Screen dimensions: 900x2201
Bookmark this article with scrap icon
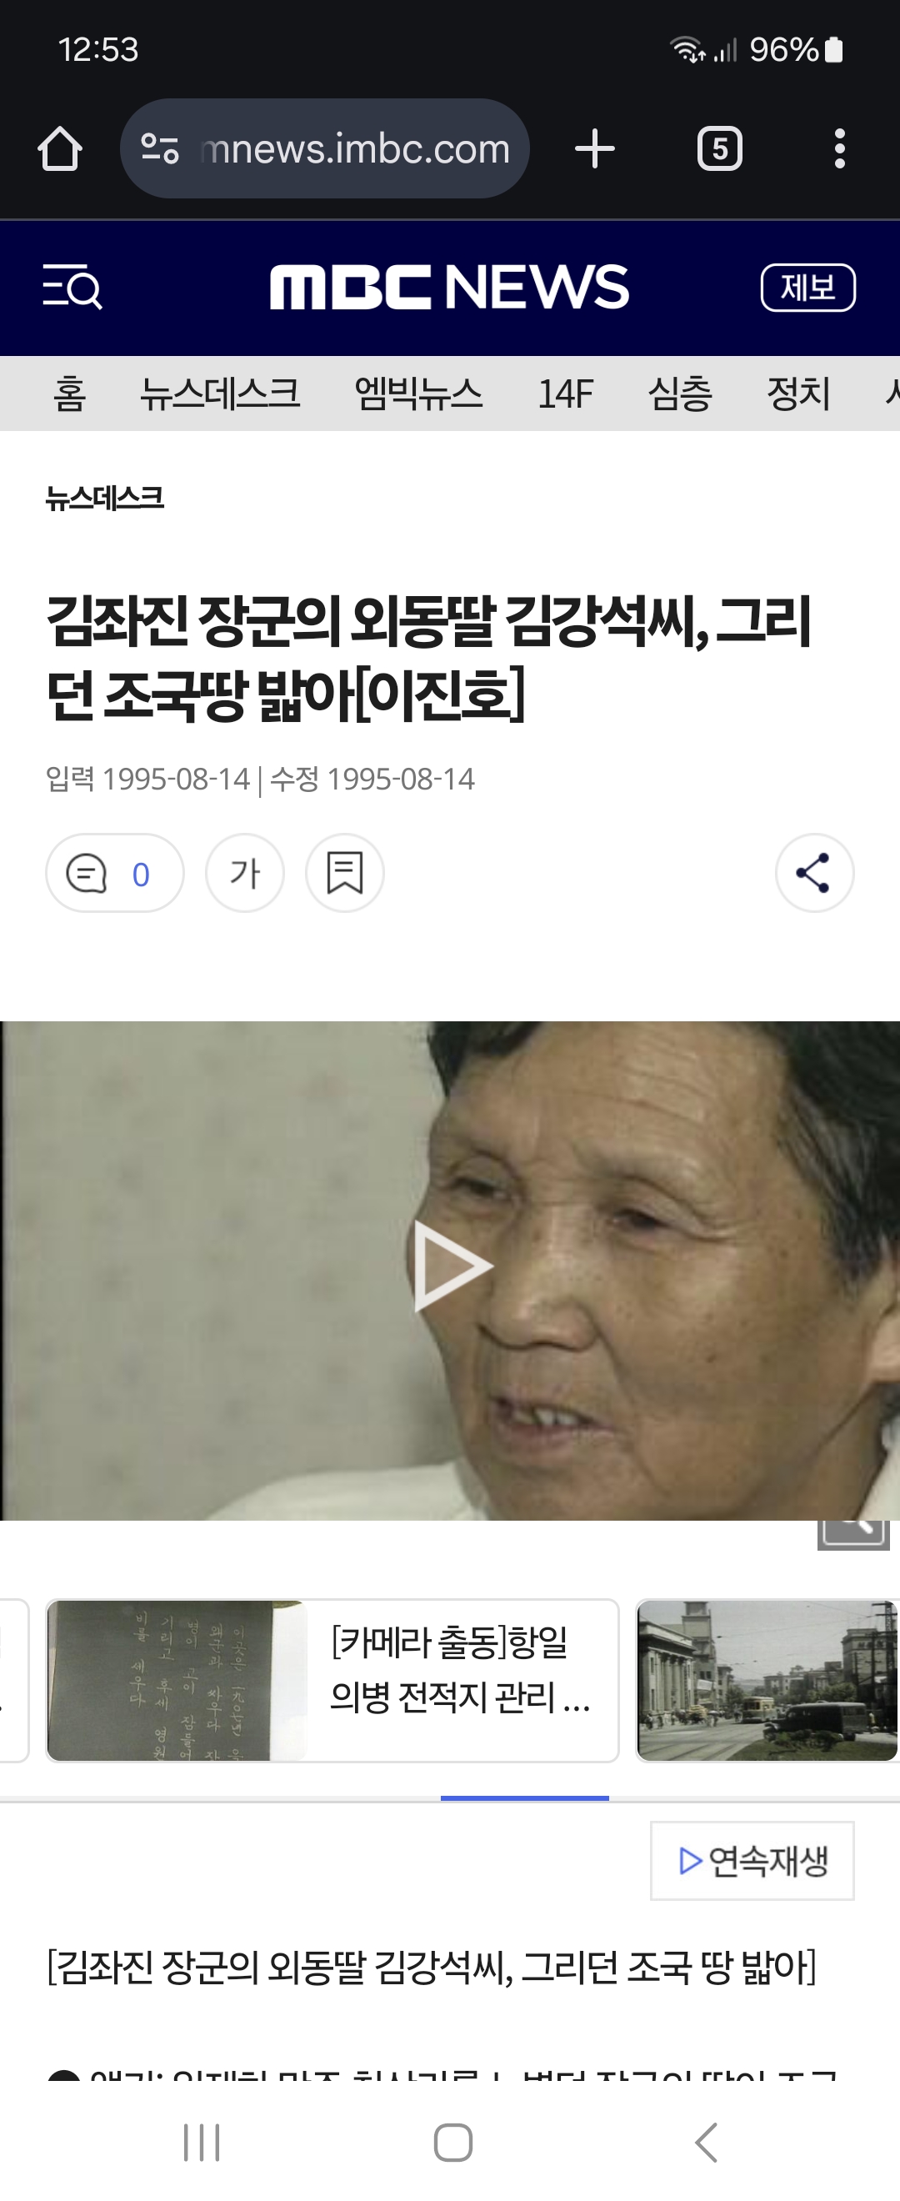click(345, 873)
